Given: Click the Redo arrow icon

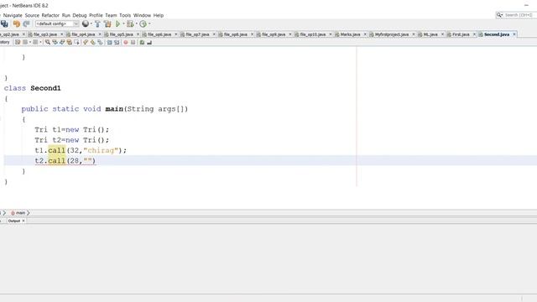Looking at the screenshot, I should coord(26,24).
